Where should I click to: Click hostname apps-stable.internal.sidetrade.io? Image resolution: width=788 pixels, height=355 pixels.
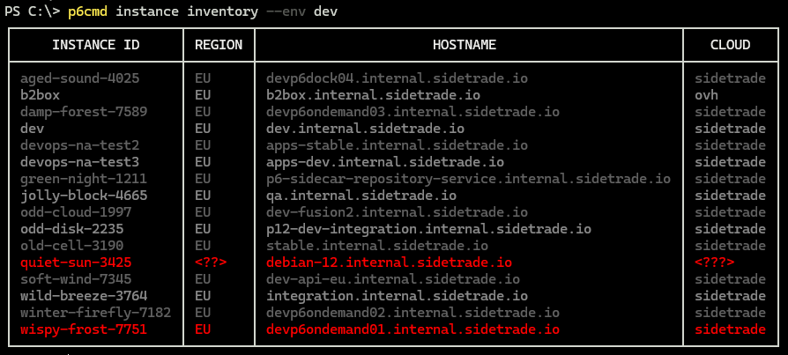pyautogui.click(x=397, y=145)
